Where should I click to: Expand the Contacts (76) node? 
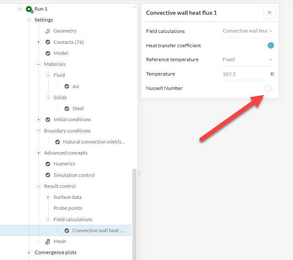(38, 42)
